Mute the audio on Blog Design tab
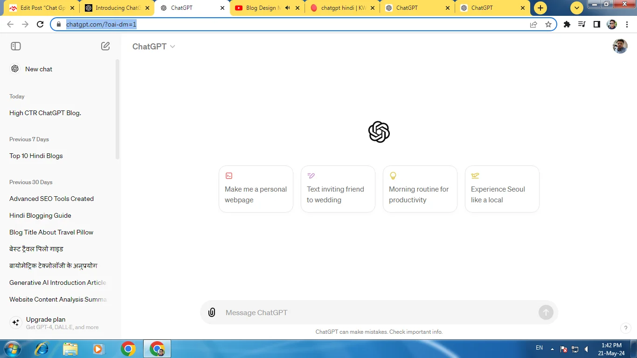Screen dimensions: 637x358 pos(287,8)
